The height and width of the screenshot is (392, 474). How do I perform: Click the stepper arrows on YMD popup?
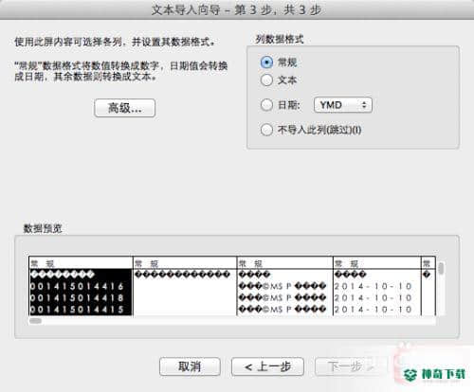364,105
